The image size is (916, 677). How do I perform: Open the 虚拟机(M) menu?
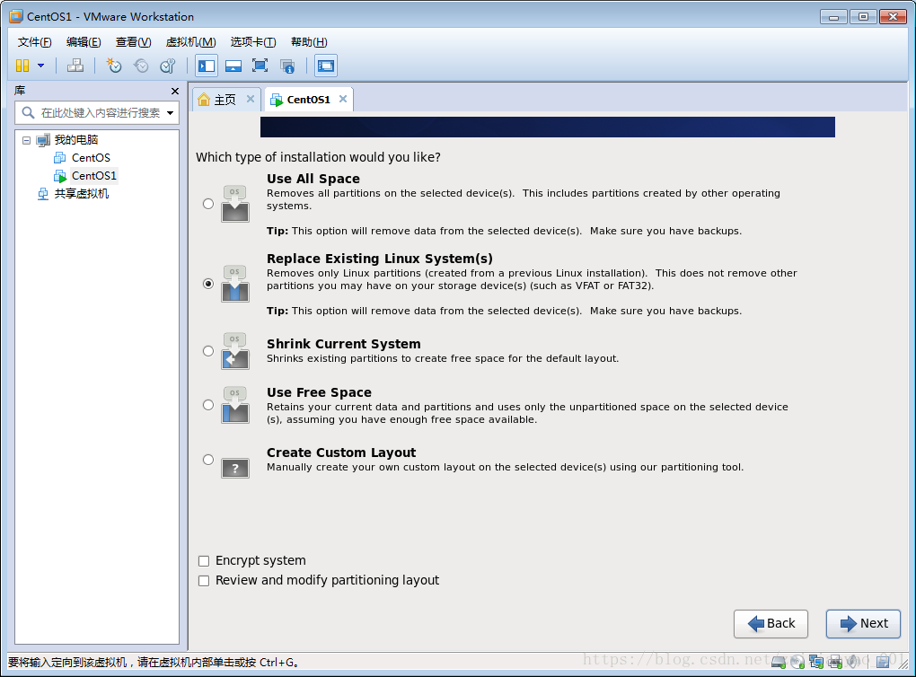(191, 42)
